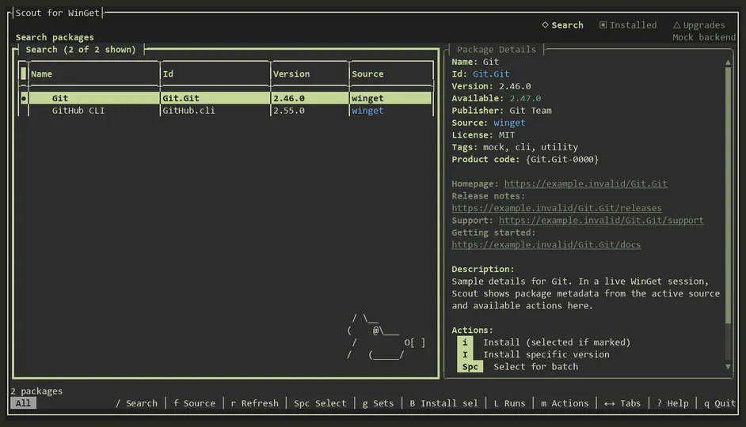Open the Git.Git releases link
746x427 pixels.
(556, 208)
